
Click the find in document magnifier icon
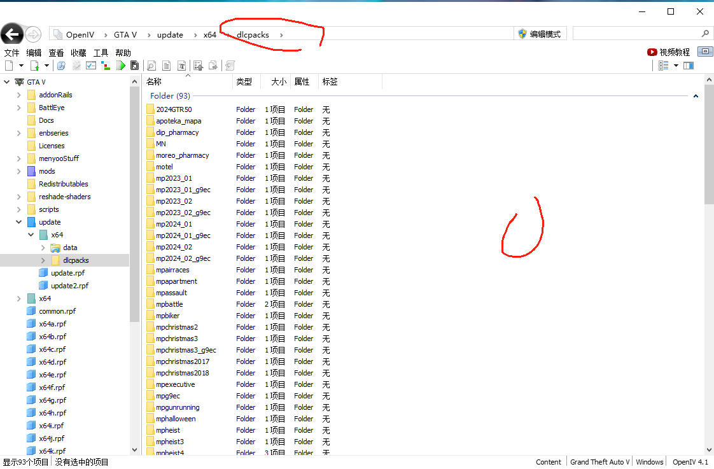coord(151,66)
